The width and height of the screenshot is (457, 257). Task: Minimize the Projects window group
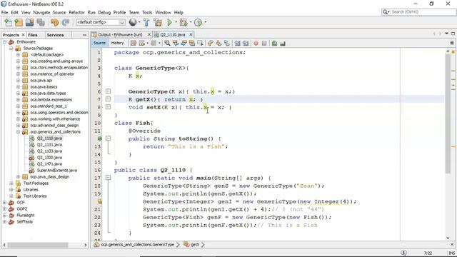point(84,35)
